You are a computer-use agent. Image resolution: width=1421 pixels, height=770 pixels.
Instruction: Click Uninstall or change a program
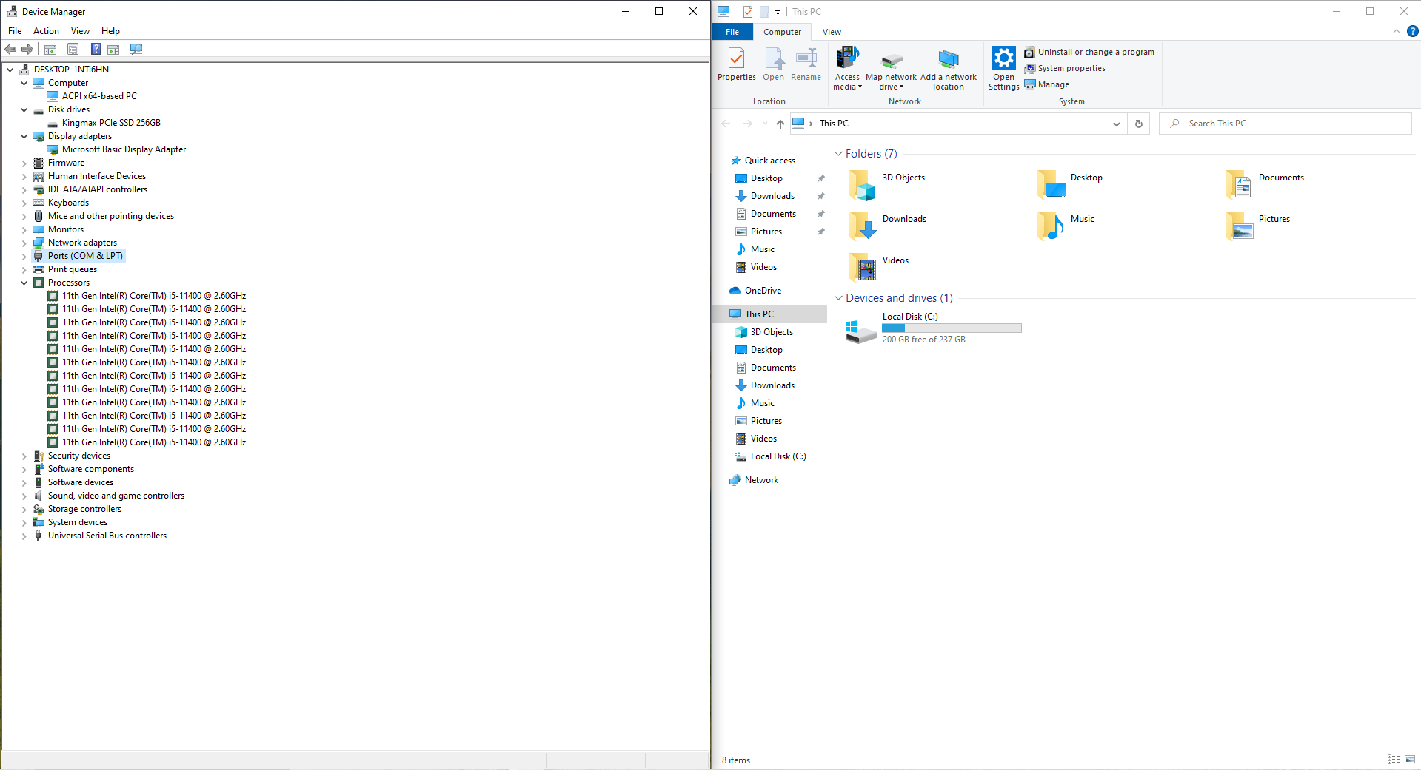tap(1095, 52)
